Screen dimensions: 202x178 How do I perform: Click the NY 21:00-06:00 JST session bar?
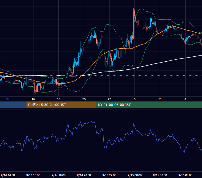click(x=149, y=105)
